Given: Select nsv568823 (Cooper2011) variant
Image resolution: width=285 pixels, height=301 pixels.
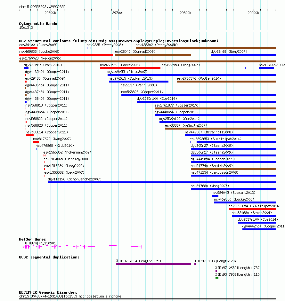Looking at the screenshot, I should pyautogui.click(x=26, y=129).
